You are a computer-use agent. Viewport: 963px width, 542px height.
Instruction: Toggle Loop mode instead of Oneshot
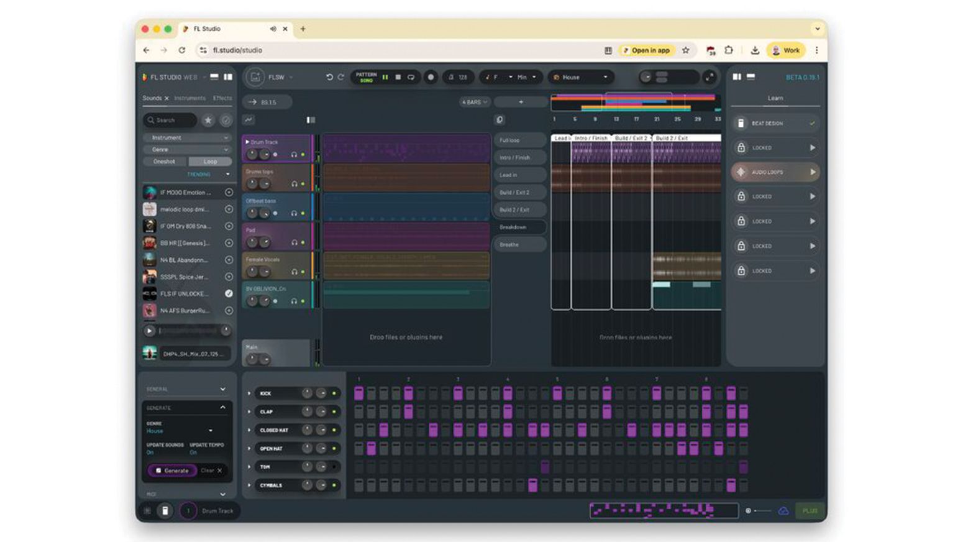(x=211, y=161)
